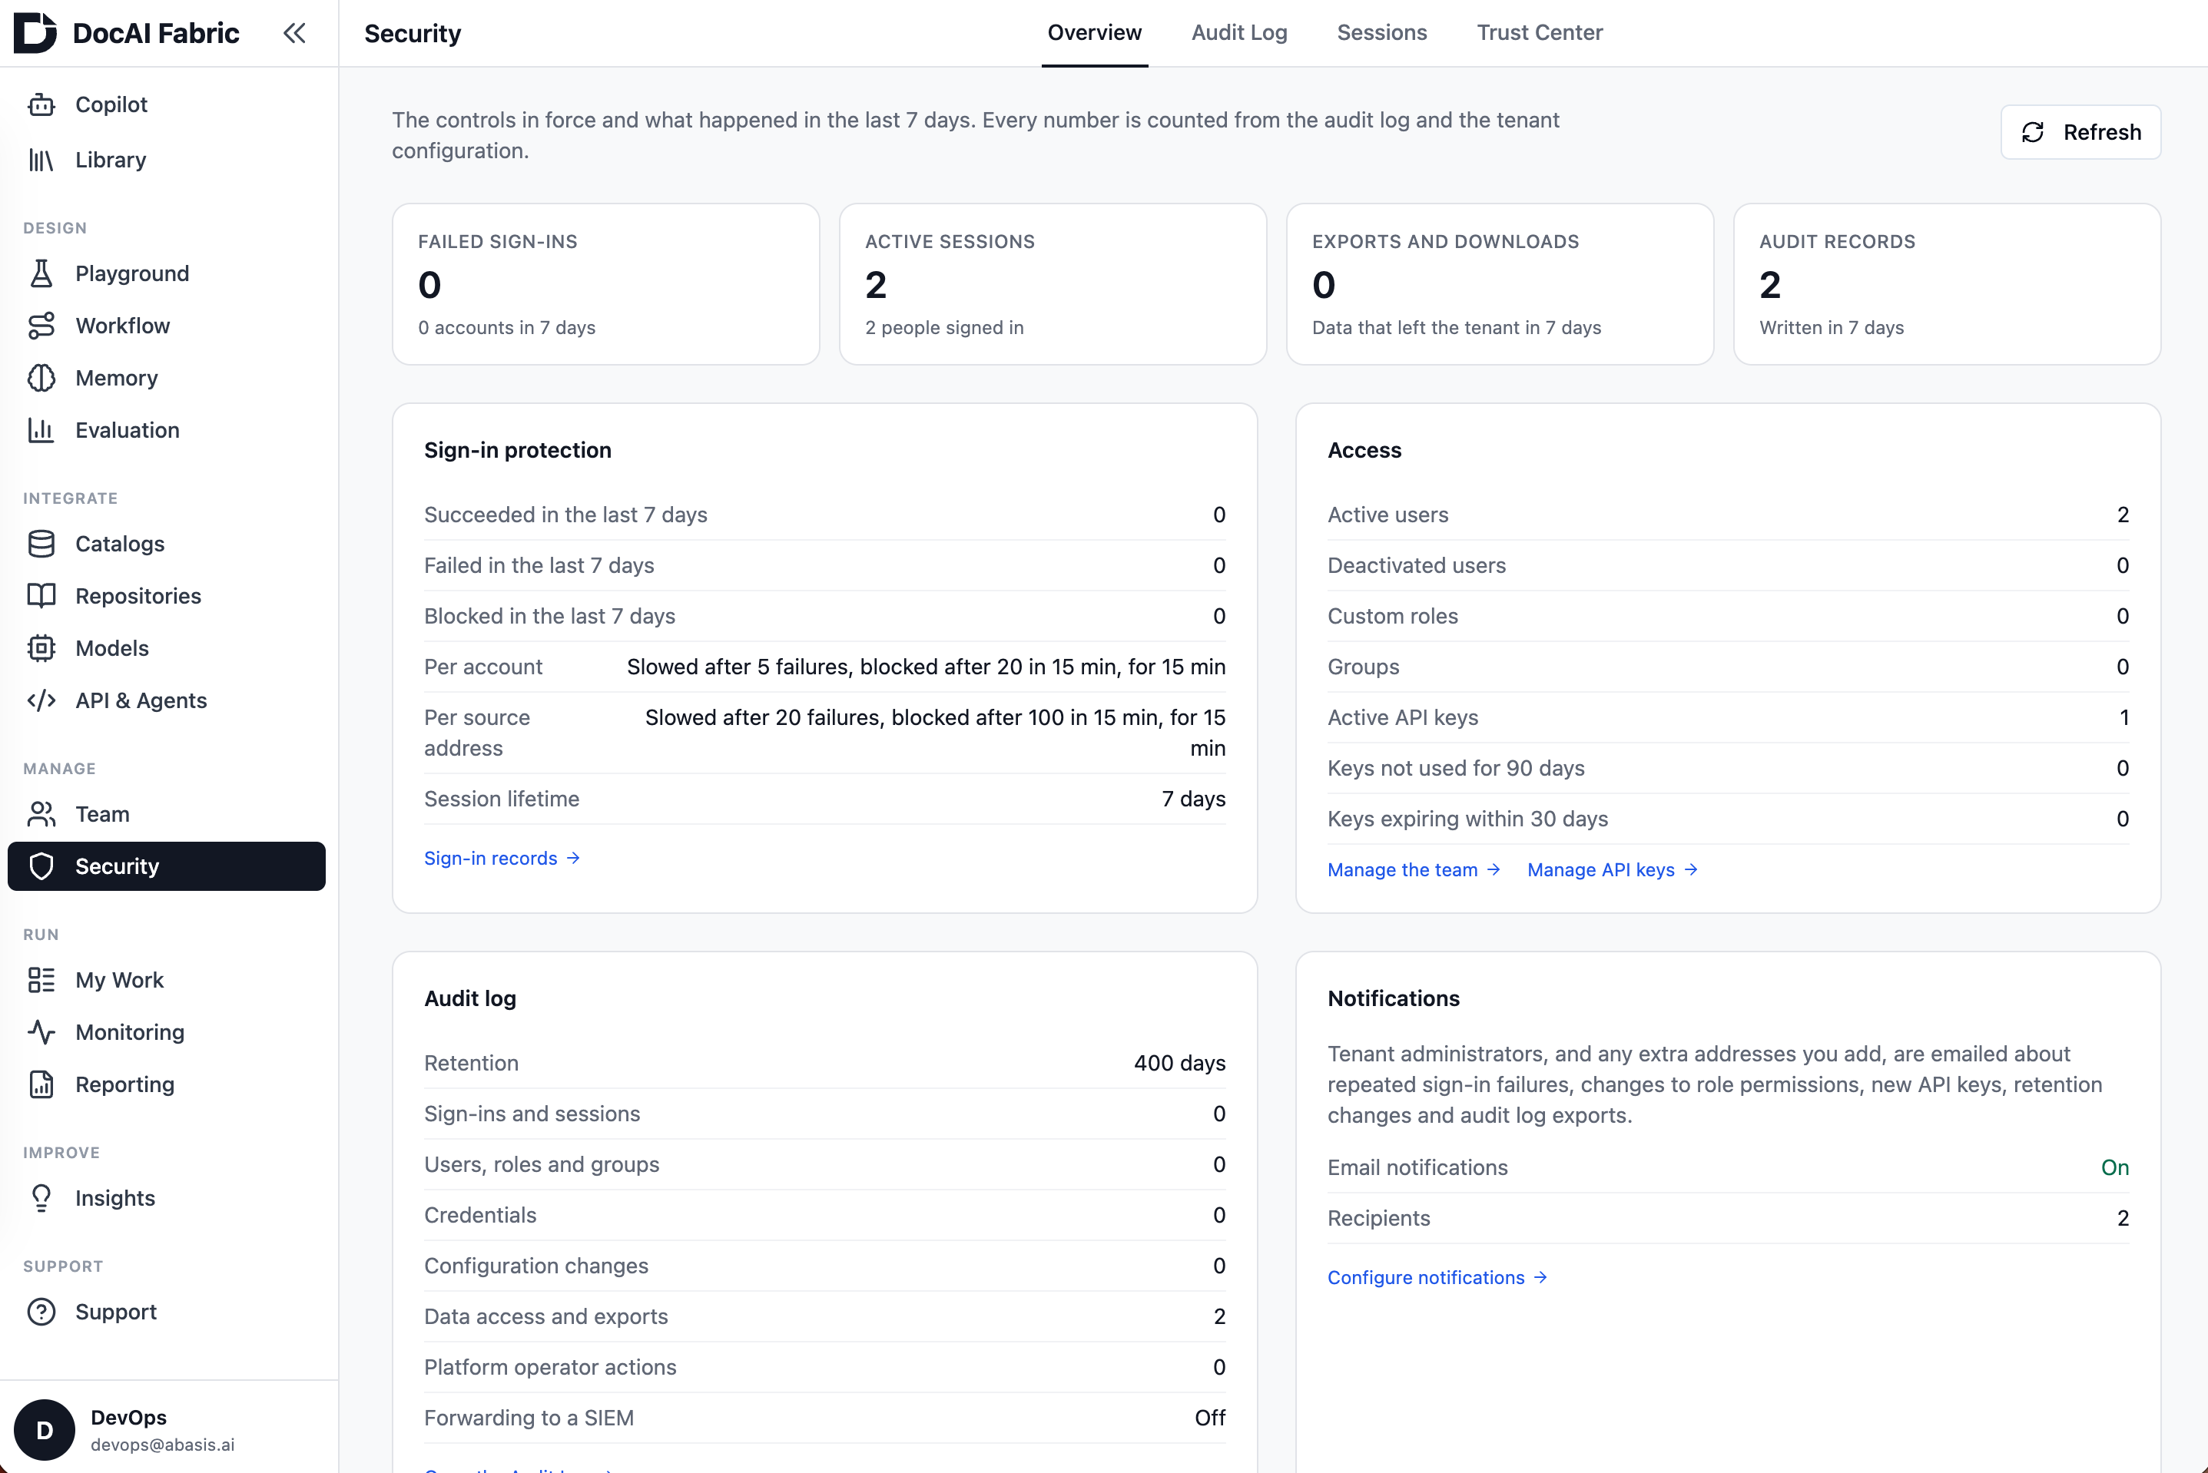Image resolution: width=2208 pixels, height=1473 pixels.
Task: Click the 'Active API keys' row label
Action: [1403, 718]
